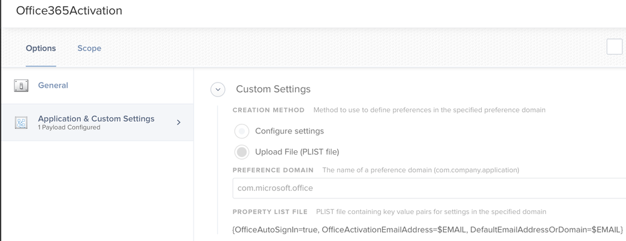626x241 pixels.
Task: Click the Configure settings label text
Action: [x=290, y=131]
